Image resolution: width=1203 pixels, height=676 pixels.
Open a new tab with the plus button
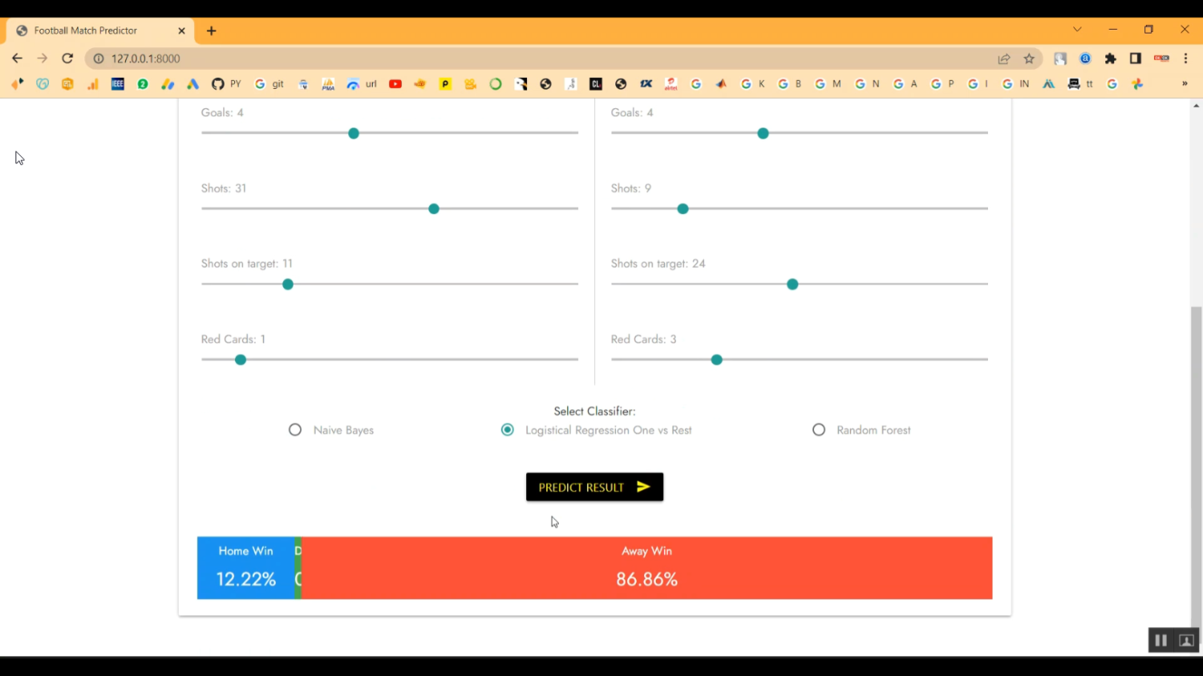pyautogui.click(x=212, y=30)
